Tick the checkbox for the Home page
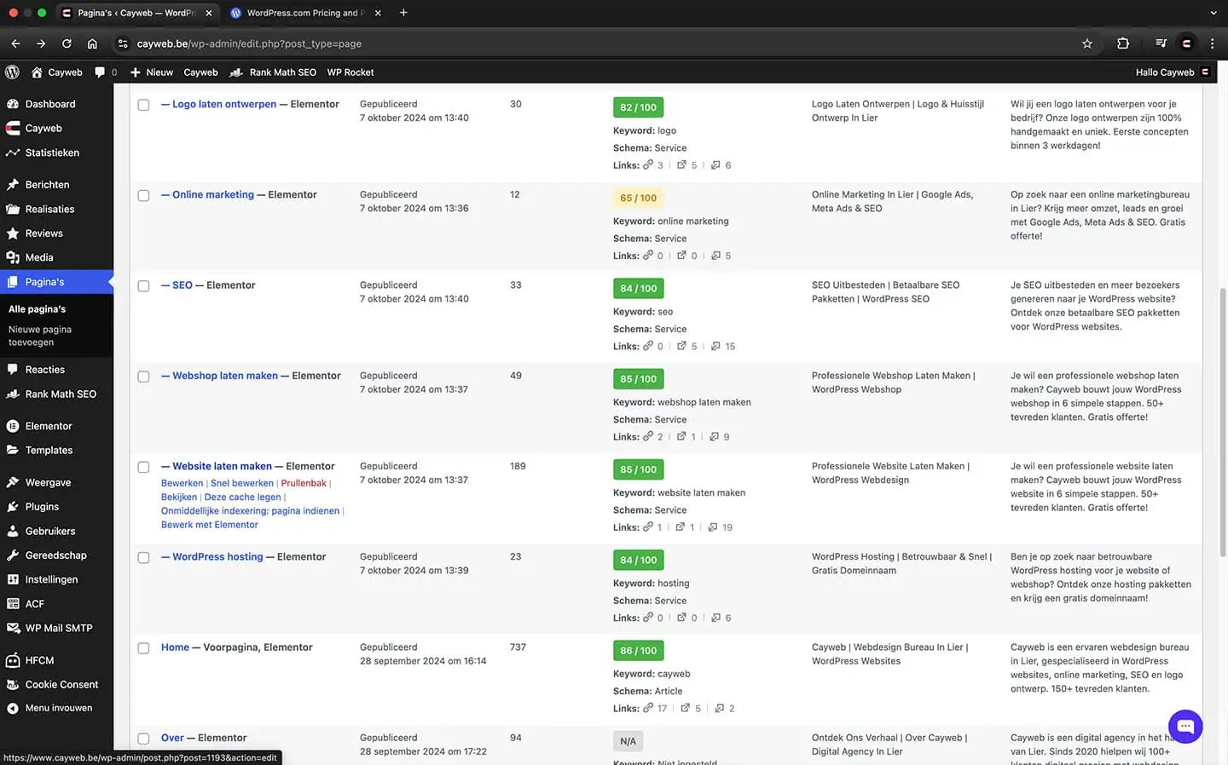1228x765 pixels. [143, 648]
